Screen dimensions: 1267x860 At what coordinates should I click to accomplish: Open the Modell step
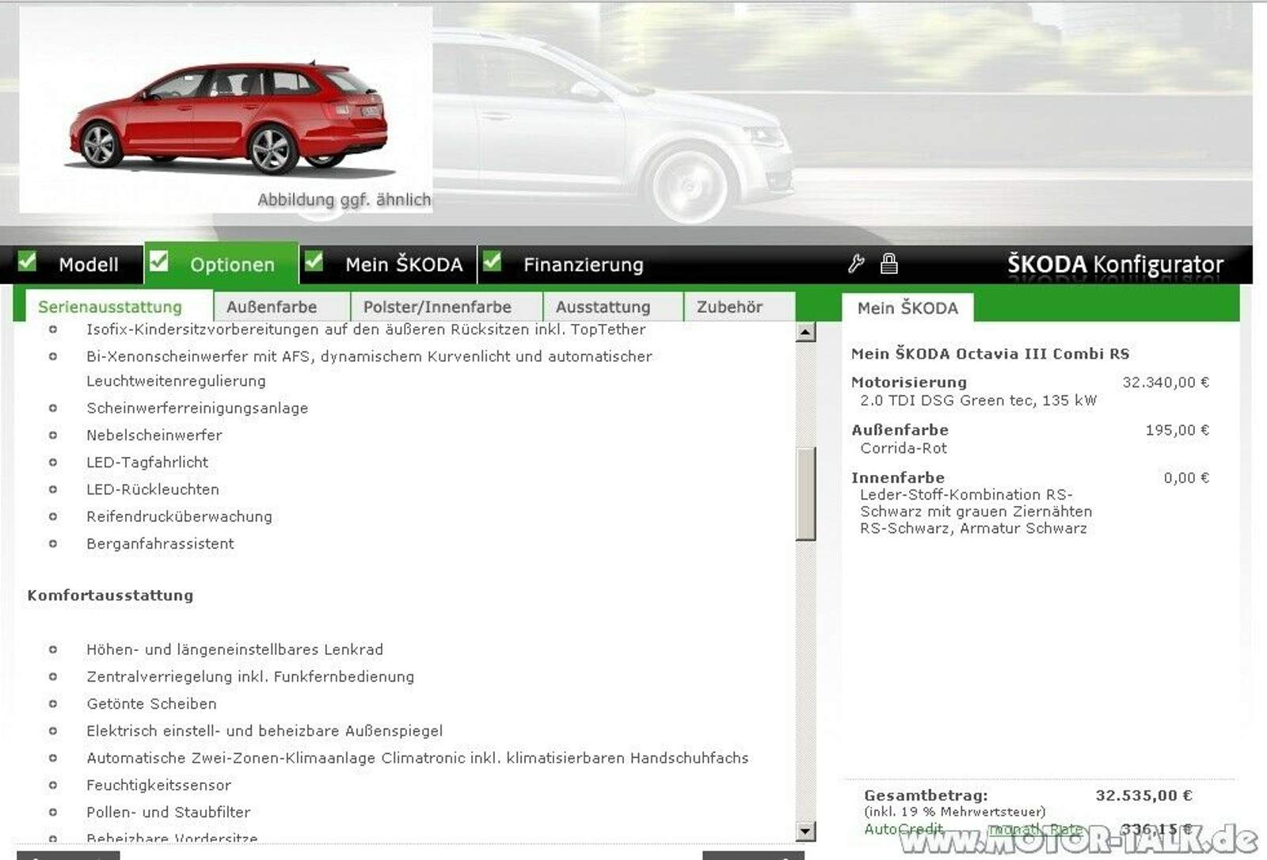point(89,264)
